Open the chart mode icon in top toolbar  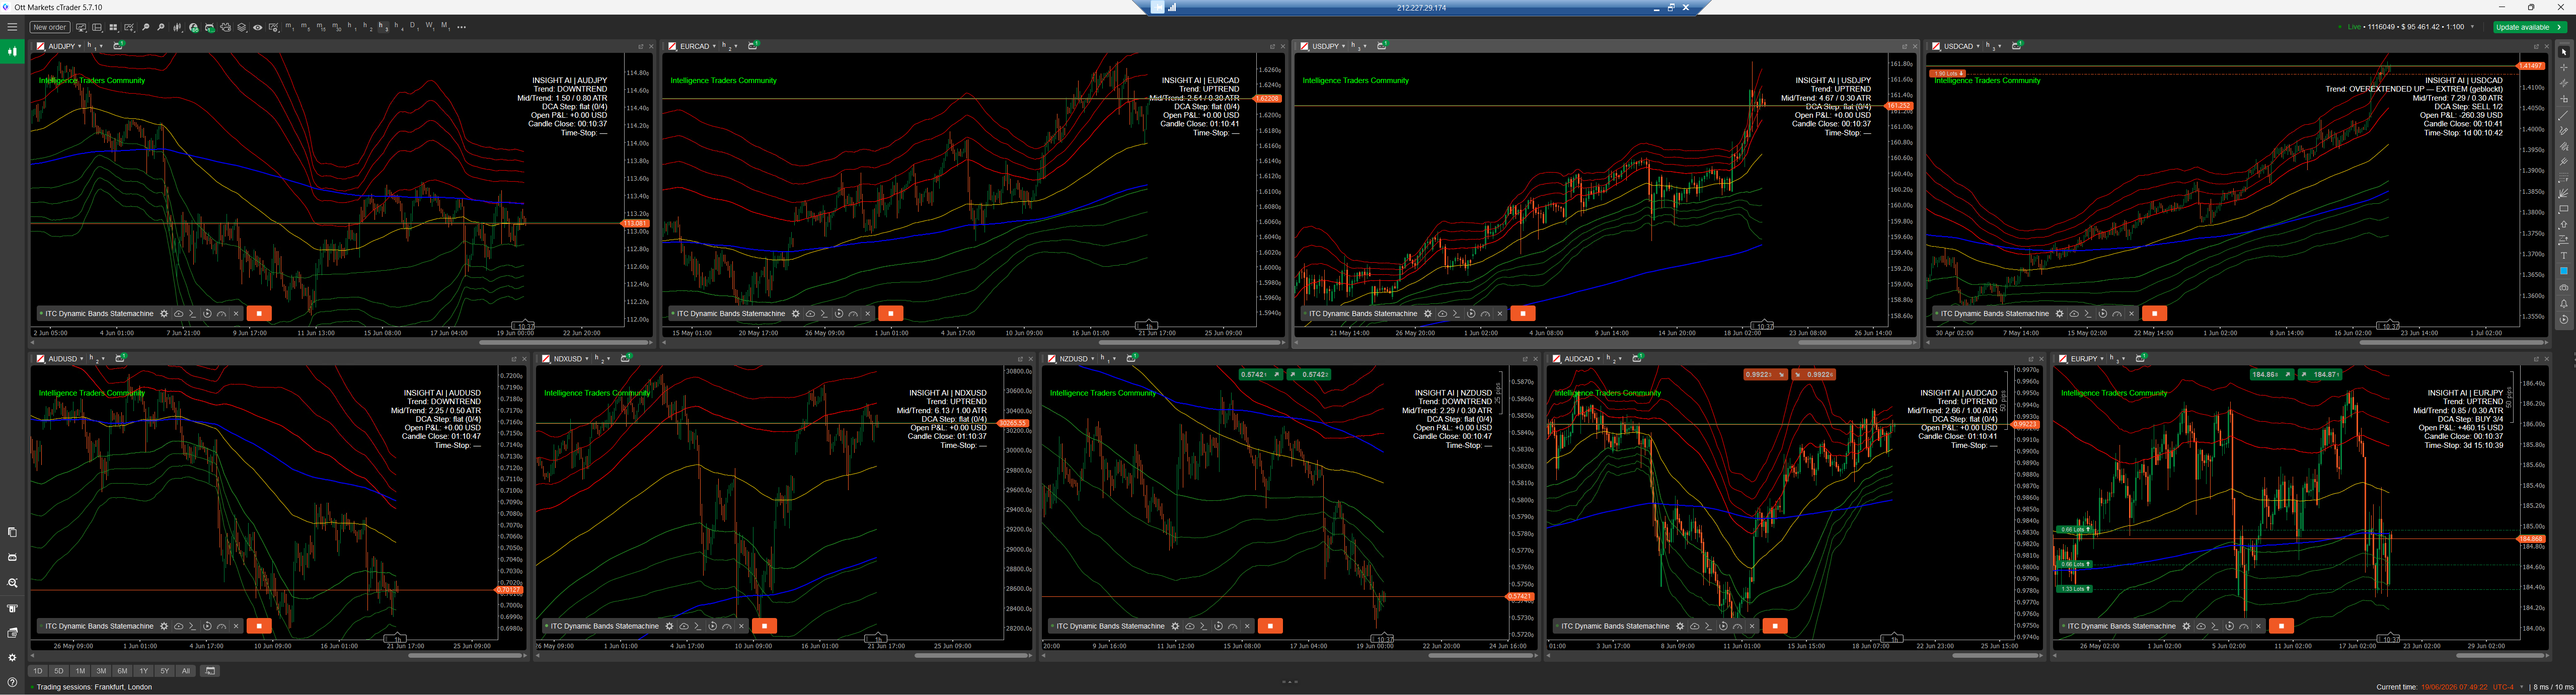click(81, 27)
